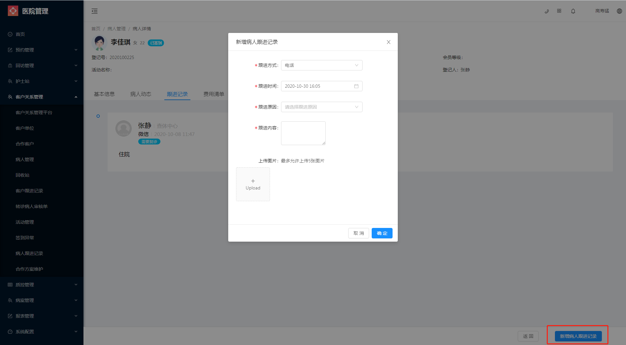Click the globe language icon
Image resolution: width=626 pixels, height=345 pixels.
619,11
